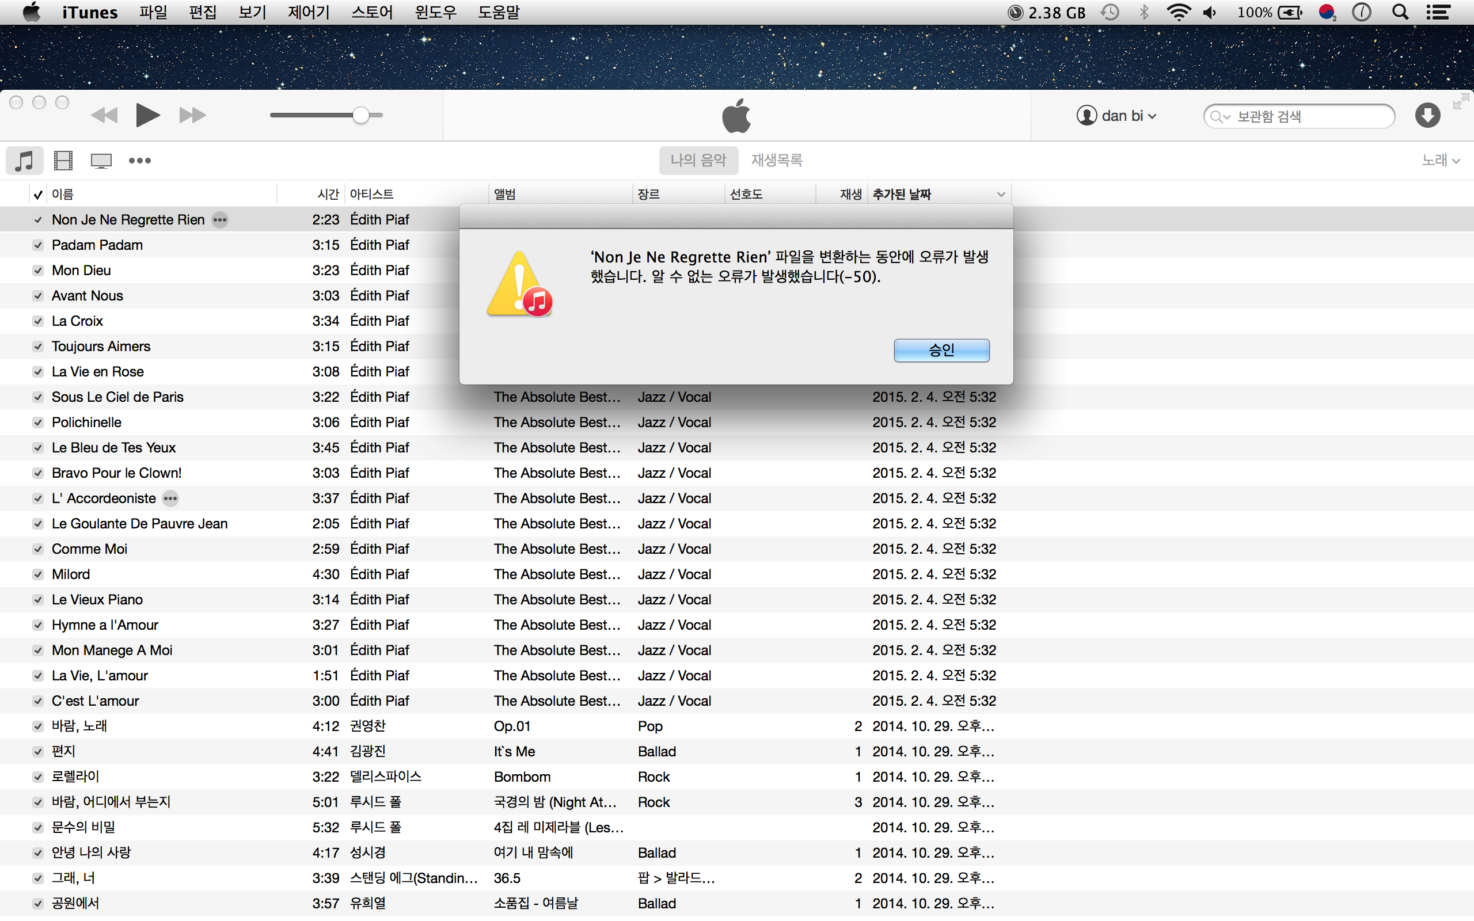Screen dimensions: 1474x921
Task: Click the Play button
Action: click(x=147, y=115)
